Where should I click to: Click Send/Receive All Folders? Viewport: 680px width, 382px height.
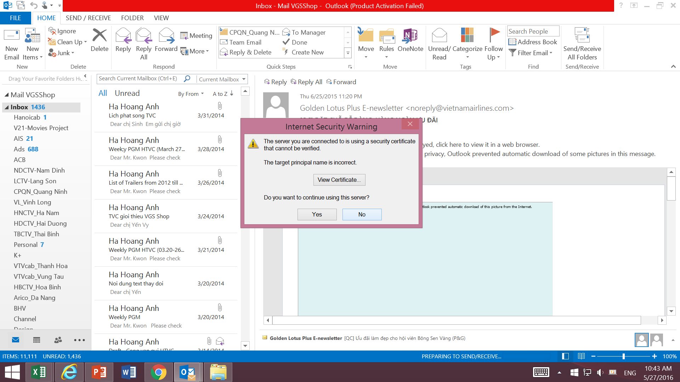coord(582,44)
